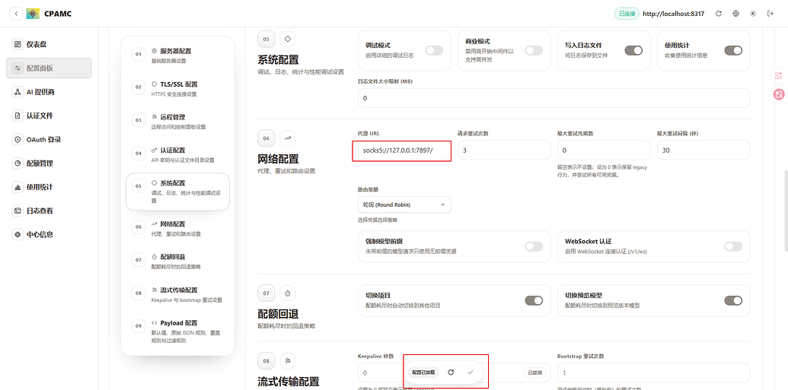The width and height of the screenshot is (788, 390).
Task: Click the http://localhost:8317 address text
Action: click(674, 14)
